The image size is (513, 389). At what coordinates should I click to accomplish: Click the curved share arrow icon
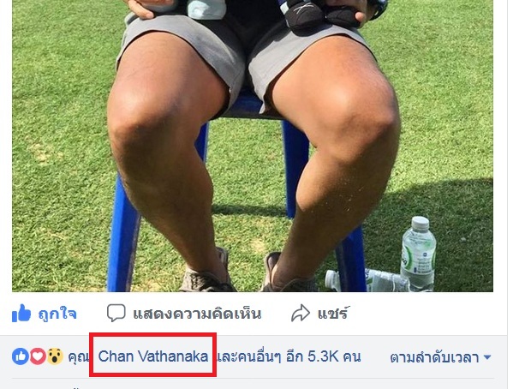tap(301, 313)
